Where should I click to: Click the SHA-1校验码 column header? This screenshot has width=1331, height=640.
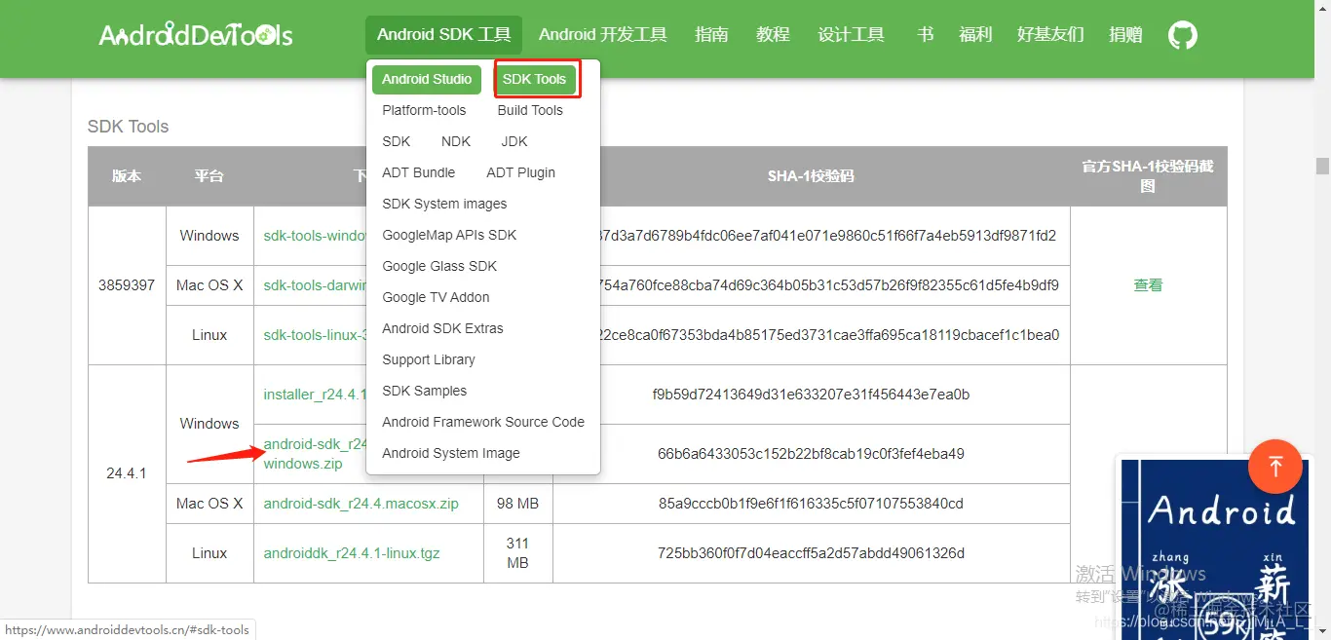tap(811, 176)
